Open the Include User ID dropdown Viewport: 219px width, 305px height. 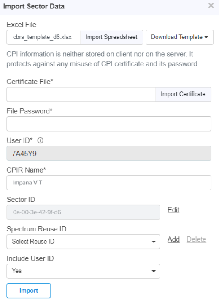pos(83,271)
